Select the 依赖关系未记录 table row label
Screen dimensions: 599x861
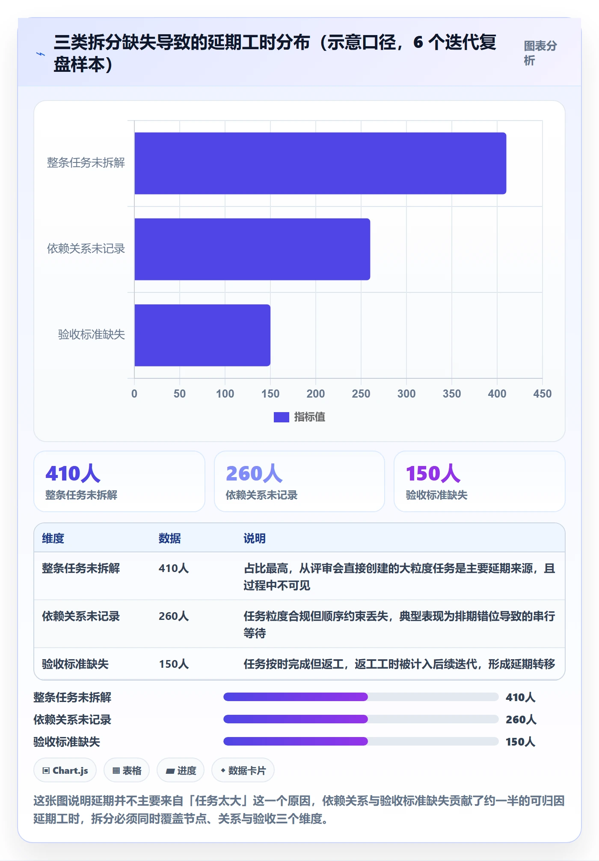[81, 616]
